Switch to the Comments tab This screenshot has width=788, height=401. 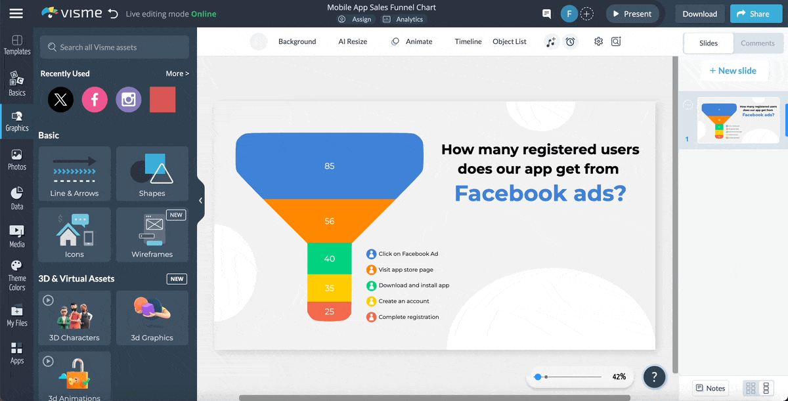click(x=757, y=43)
